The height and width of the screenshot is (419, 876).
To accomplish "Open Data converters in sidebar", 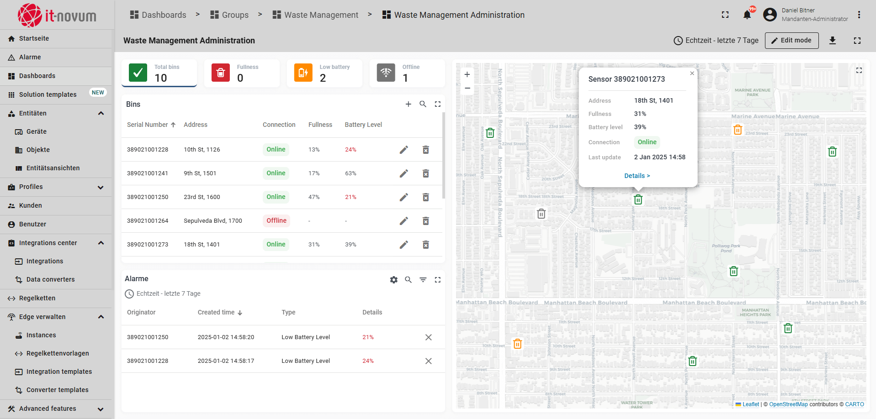I will click(x=50, y=279).
